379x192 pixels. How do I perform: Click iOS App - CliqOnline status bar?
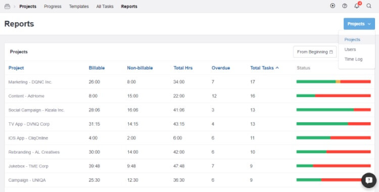334,138
